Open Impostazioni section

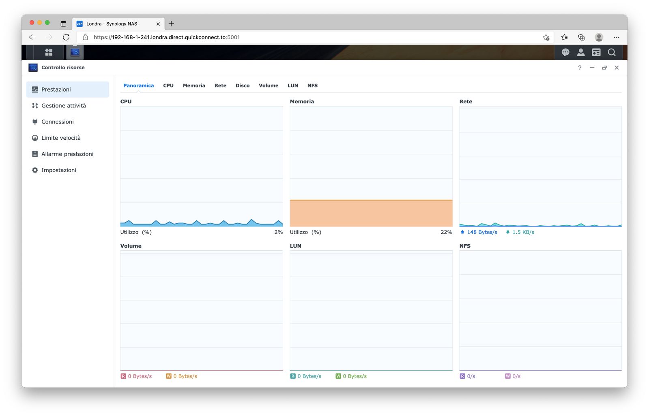(68, 171)
